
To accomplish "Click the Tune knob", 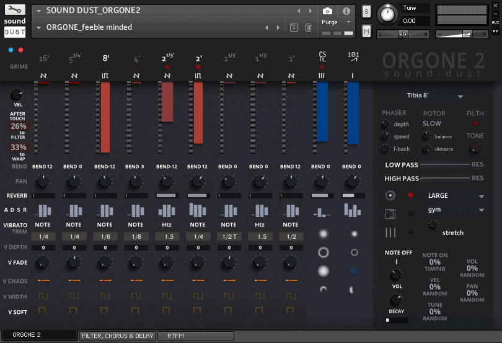I will [388, 14].
